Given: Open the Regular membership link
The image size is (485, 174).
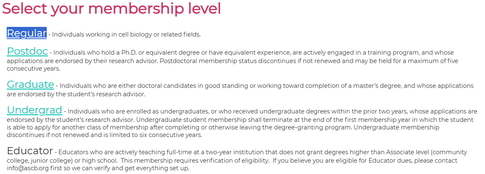Looking at the screenshot, I should point(27,33).
